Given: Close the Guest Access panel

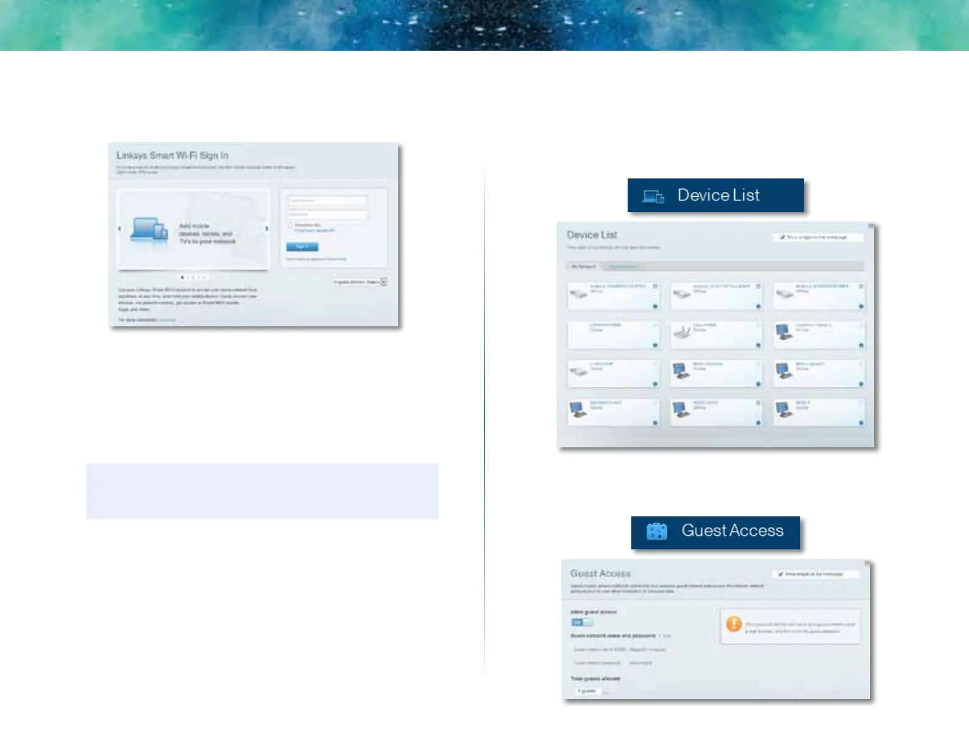Looking at the screenshot, I should coord(867,563).
